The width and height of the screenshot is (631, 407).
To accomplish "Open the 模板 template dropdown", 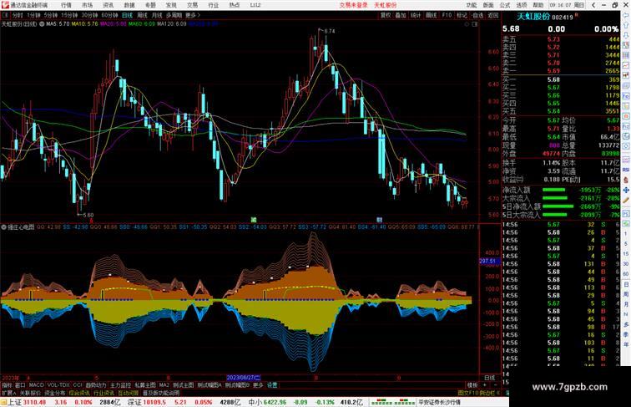I will coord(472,385).
